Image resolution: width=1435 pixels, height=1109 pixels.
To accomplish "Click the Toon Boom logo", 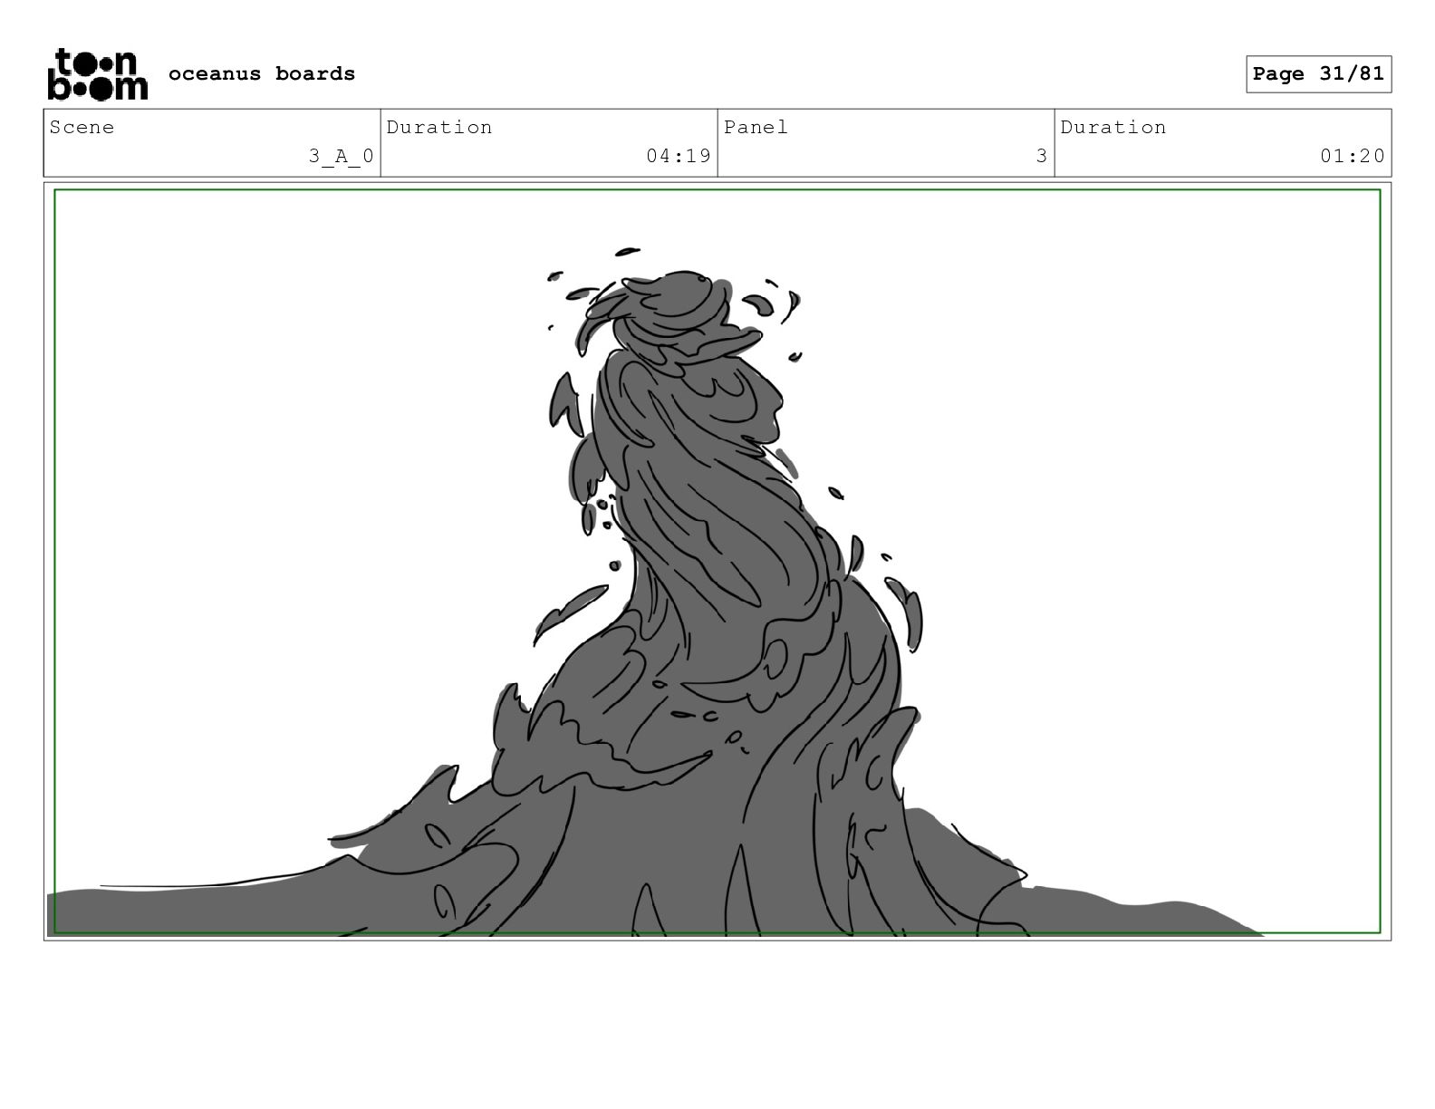I will tap(97, 74).
